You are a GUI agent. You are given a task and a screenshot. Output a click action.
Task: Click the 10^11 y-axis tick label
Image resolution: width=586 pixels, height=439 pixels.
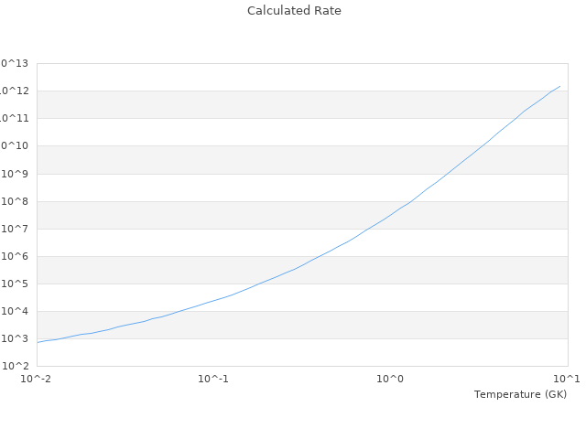(15, 119)
